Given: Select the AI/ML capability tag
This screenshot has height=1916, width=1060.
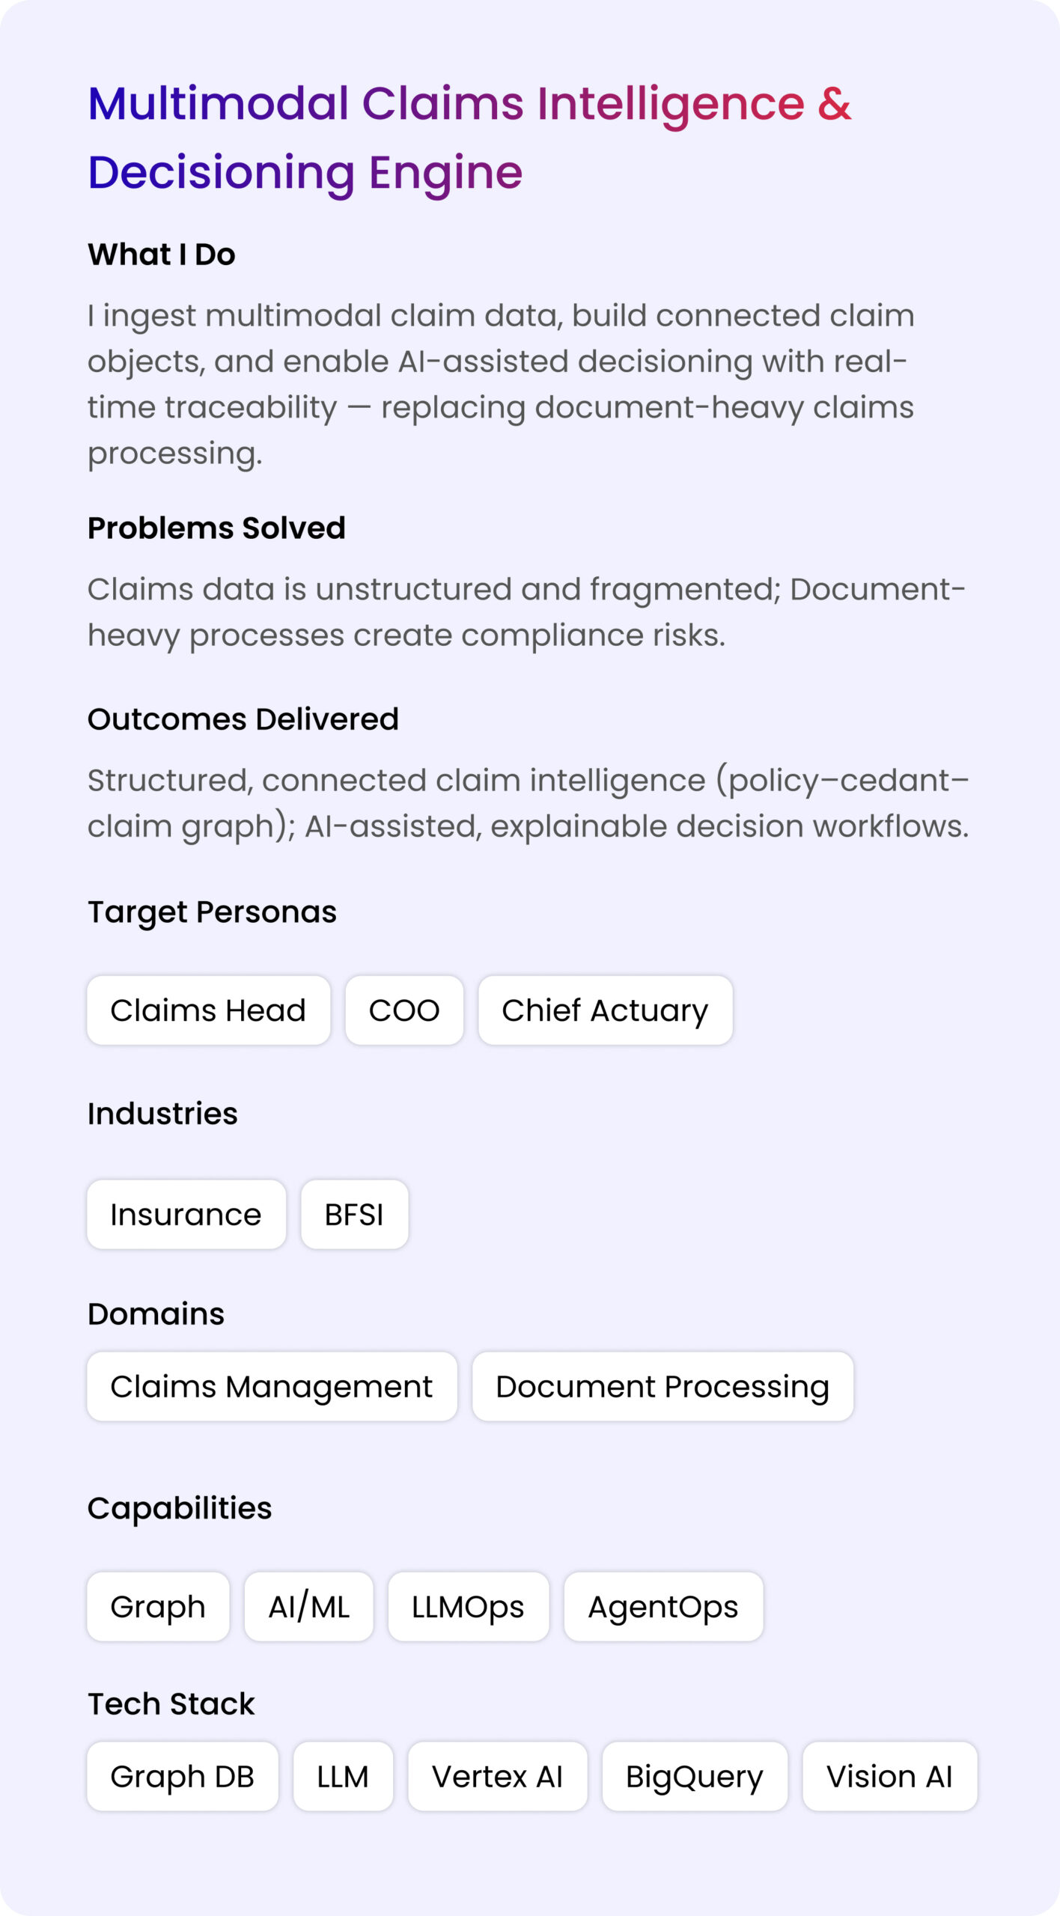Looking at the screenshot, I should [x=309, y=1606].
